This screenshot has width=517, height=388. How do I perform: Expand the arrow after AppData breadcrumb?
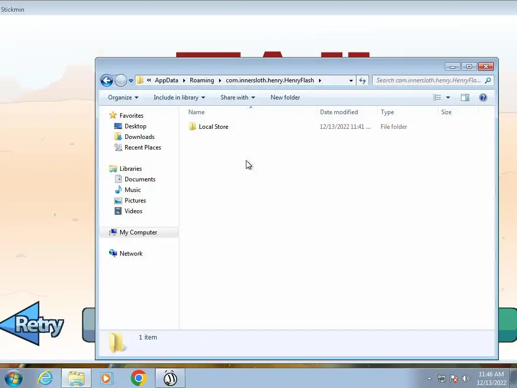(x=184, y=80)
